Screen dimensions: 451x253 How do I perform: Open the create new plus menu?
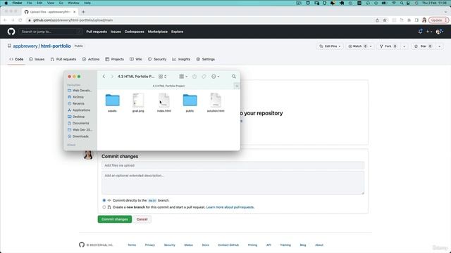[429, 32]
